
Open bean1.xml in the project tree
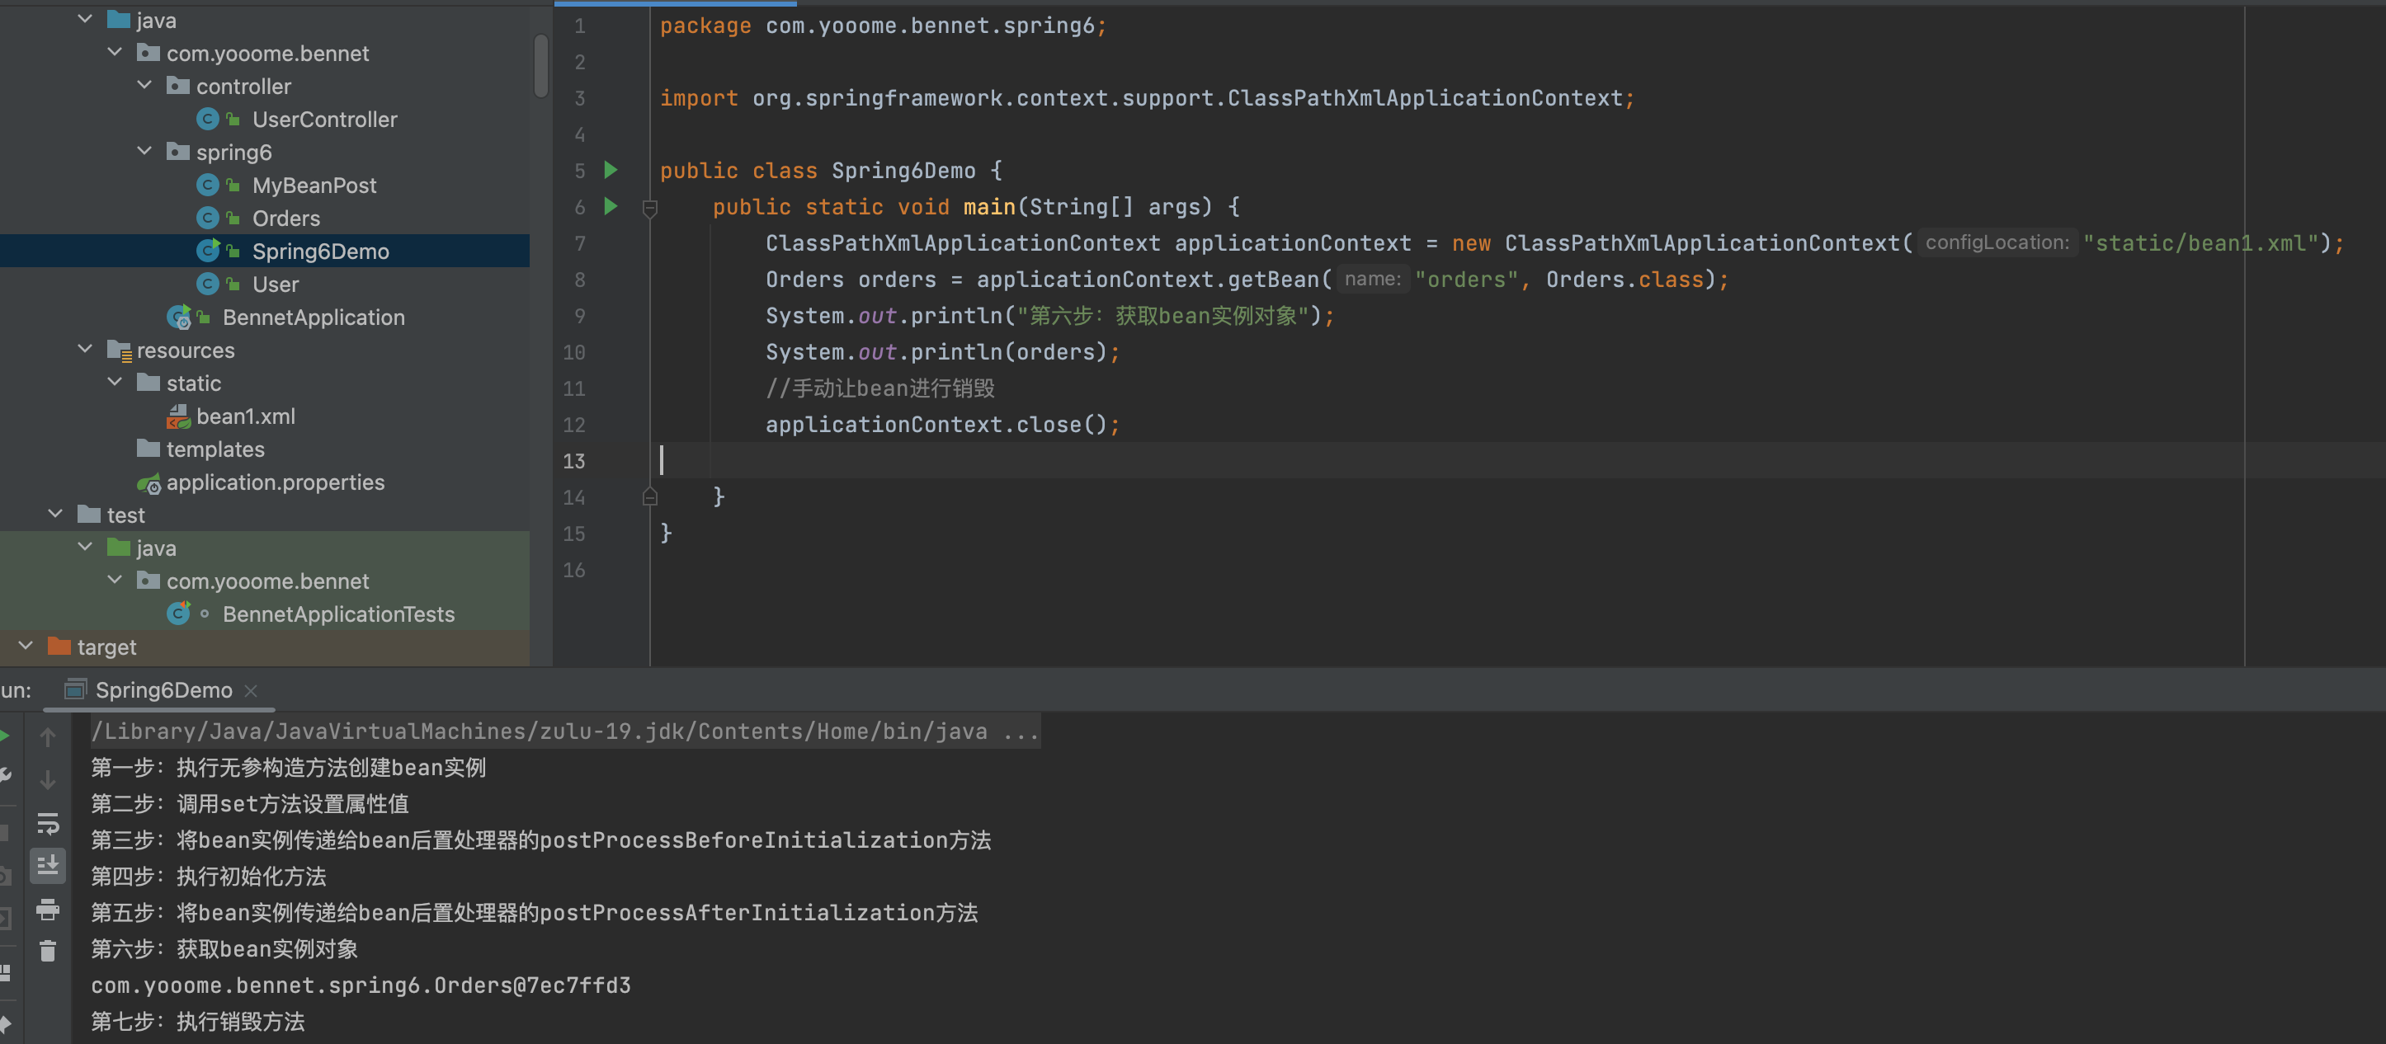click(246, 416)
